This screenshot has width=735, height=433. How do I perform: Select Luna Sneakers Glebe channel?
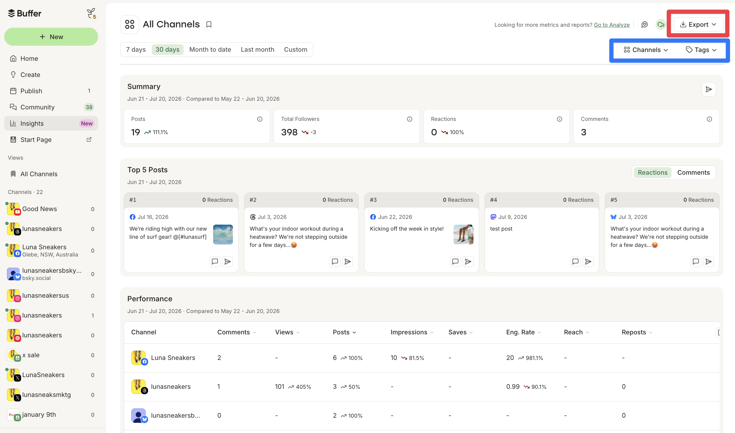click(51, 250)
